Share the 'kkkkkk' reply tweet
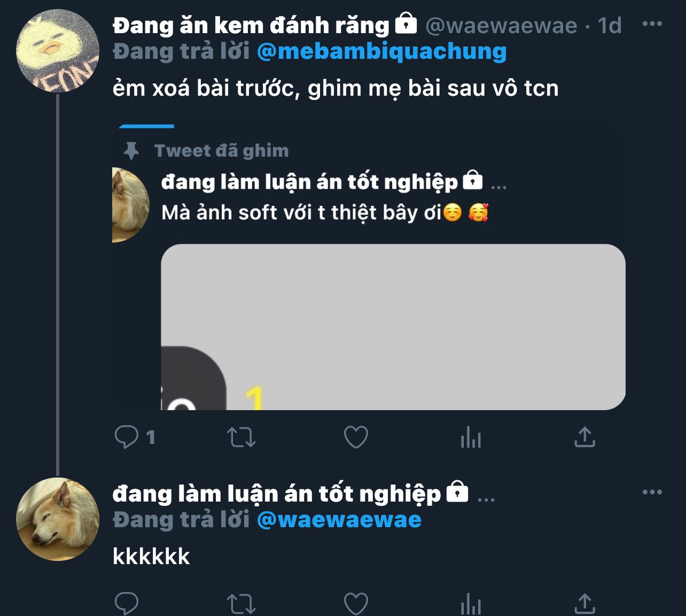686x616 pixels. click(584, 604)
